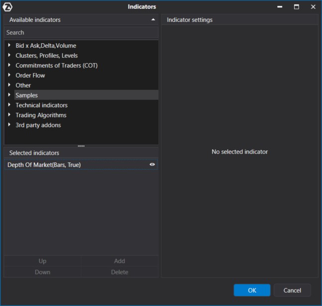
Task: Select the Samples tree item
Action: tap(26, 95)
